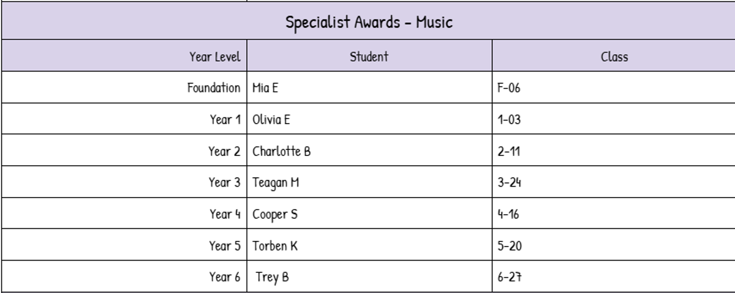
Task: Click the 'Class' column header
Action: (614, 57)
